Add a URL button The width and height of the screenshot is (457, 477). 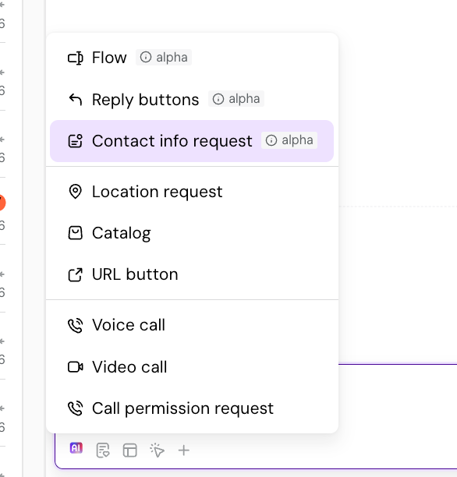pos(192,274)
